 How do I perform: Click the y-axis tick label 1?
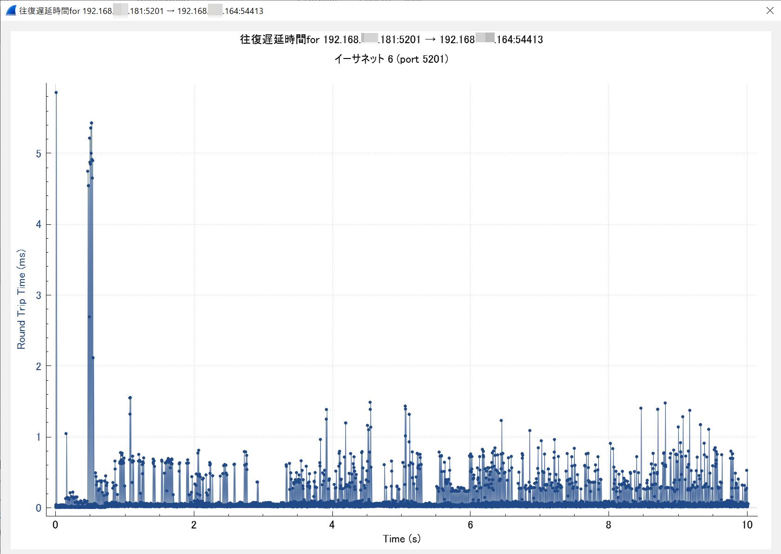[39, 437]
